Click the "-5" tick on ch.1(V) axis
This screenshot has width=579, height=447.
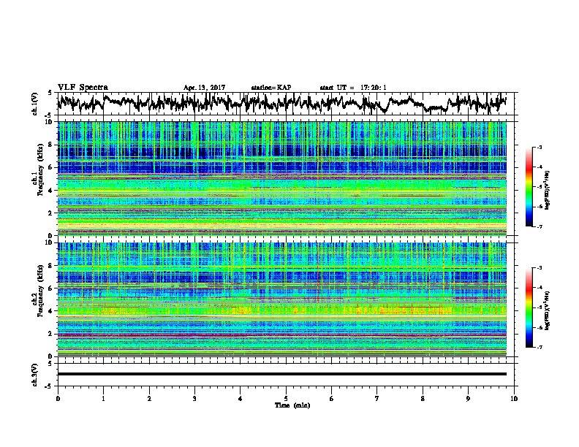pos(49,115)
